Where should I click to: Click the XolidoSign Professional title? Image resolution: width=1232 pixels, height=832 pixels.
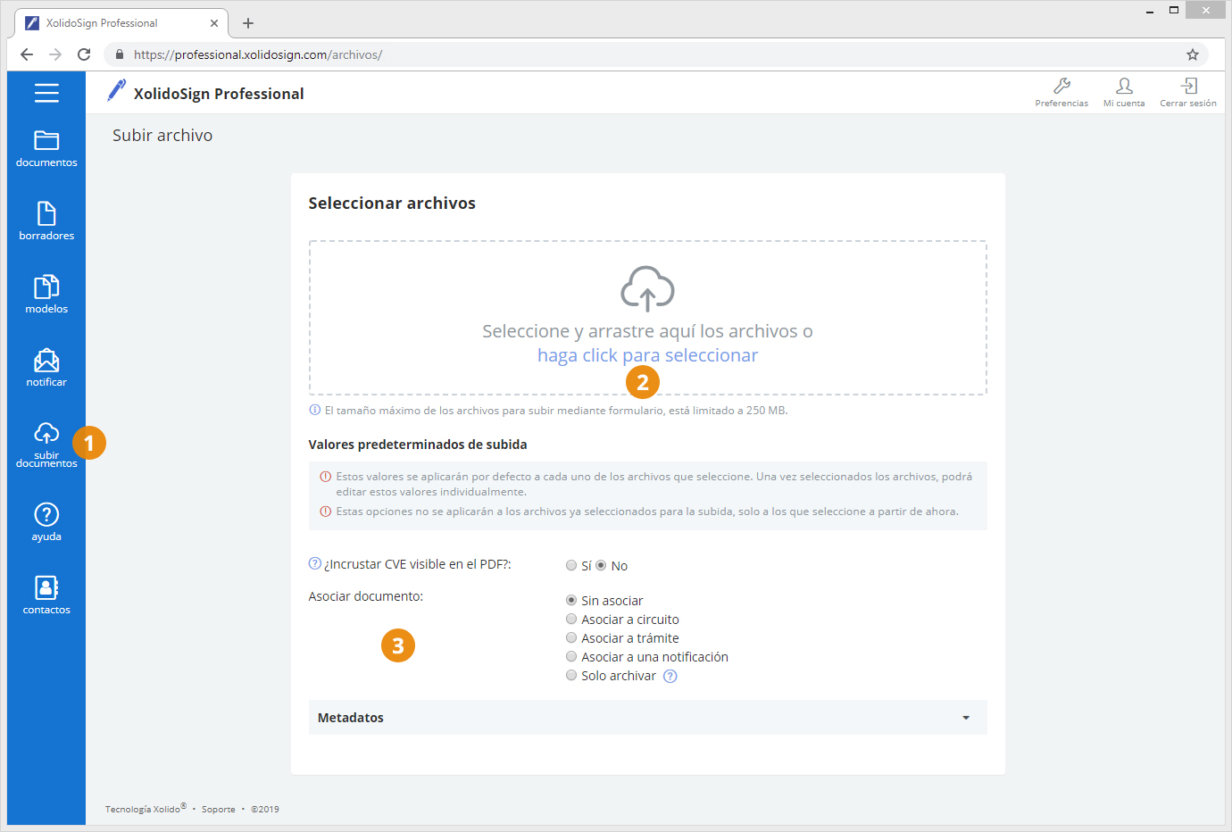(x=219, y=94)
